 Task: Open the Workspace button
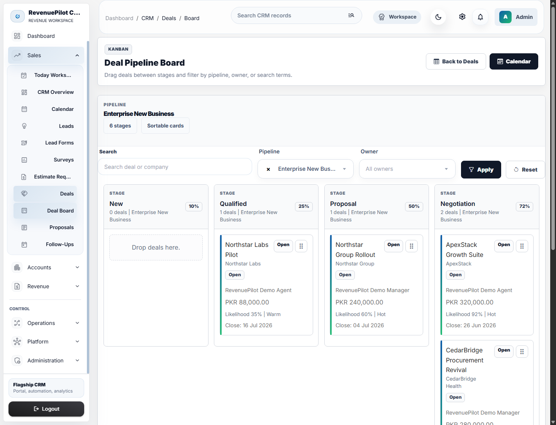pyautogui.click(x=397, y=17)
